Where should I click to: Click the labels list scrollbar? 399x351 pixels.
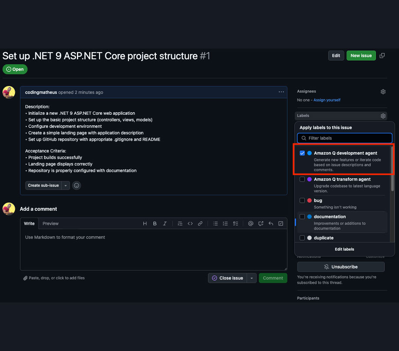(x=392, y=169)
